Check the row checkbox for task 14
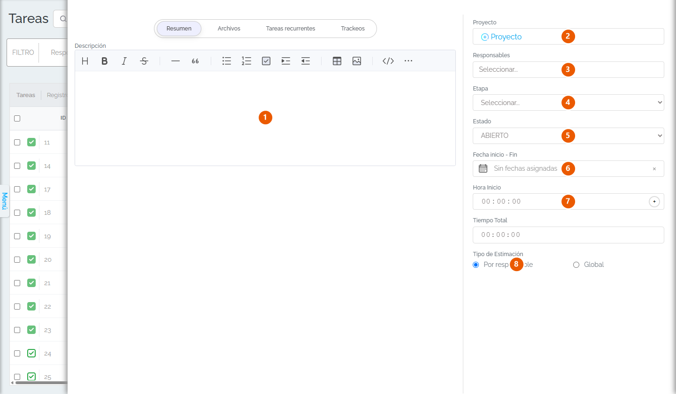This screenshot has width=676, height=394. pos(17,166)
